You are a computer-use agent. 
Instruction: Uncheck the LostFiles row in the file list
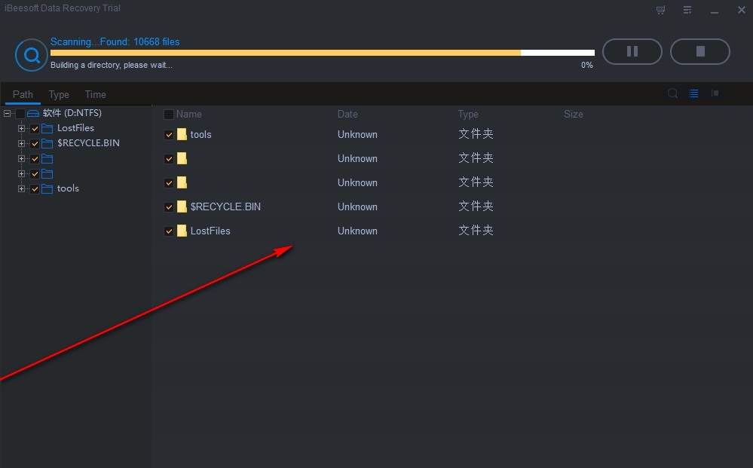(169, 231)
